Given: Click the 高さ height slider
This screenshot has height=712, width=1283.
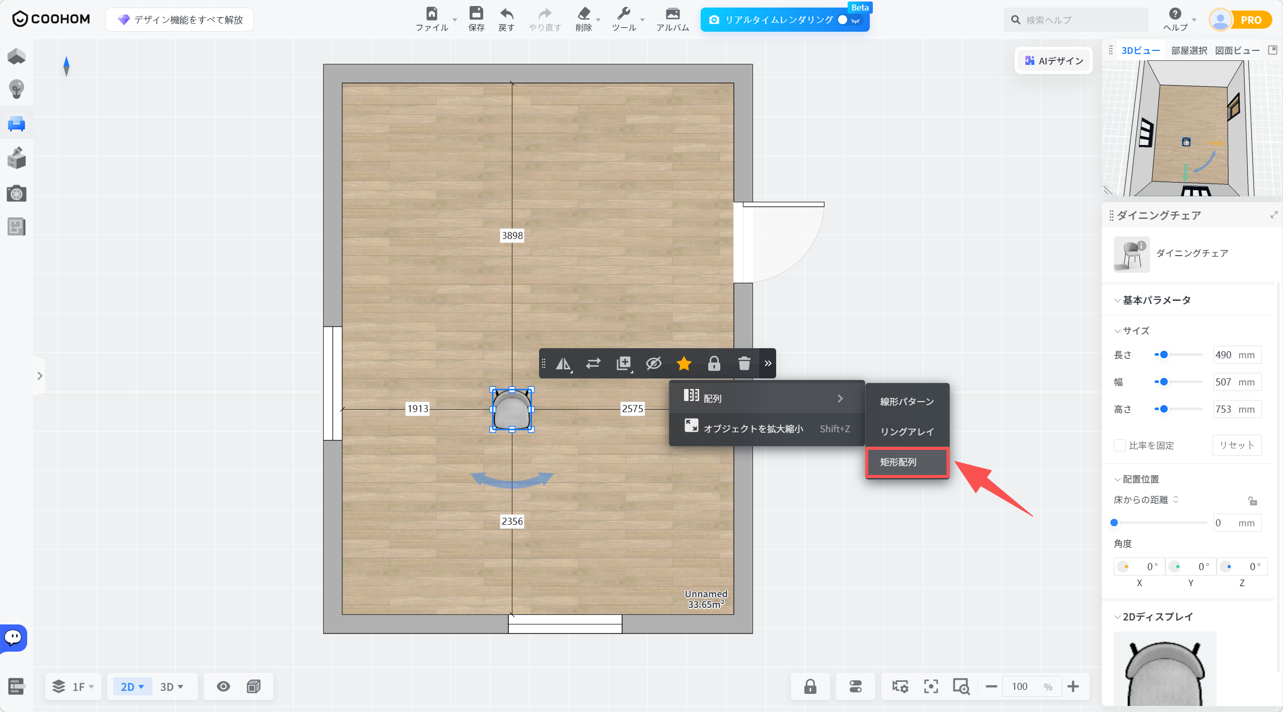Looking at the screenshot, I should (x=1178, y=409).
